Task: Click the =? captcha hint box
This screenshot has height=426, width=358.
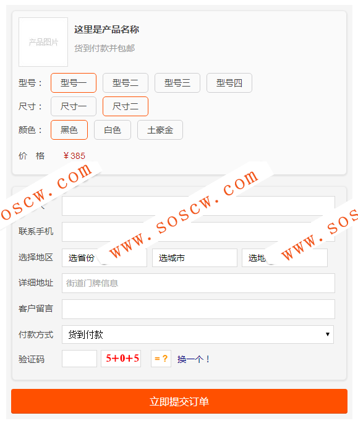Action: 161,359
